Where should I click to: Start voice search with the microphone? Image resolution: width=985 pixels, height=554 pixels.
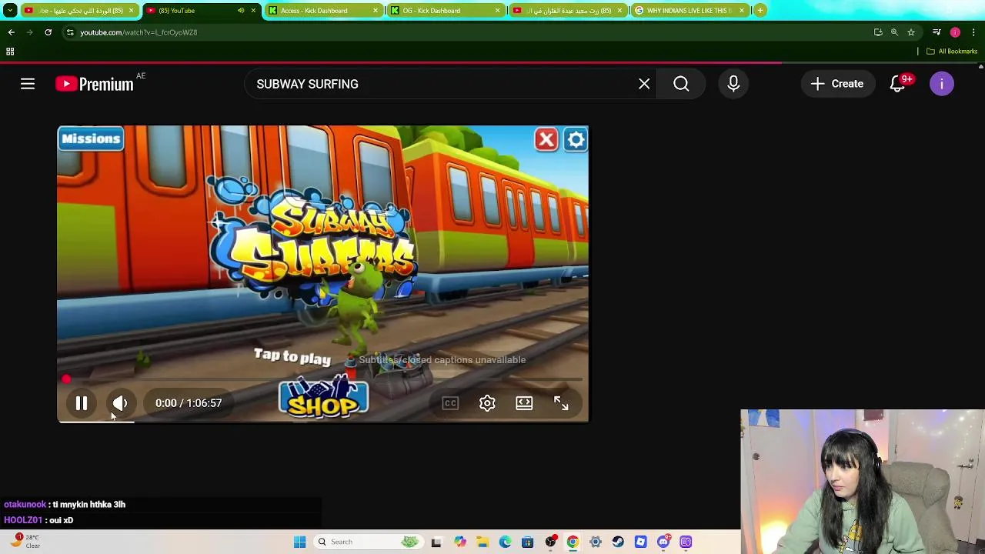tap(733, 84)
